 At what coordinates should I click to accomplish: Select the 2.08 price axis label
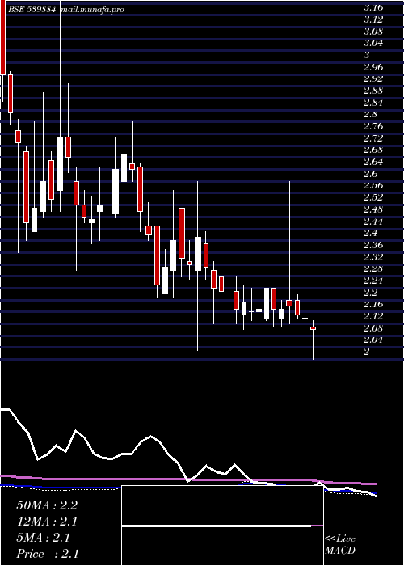tap(372, 328)
